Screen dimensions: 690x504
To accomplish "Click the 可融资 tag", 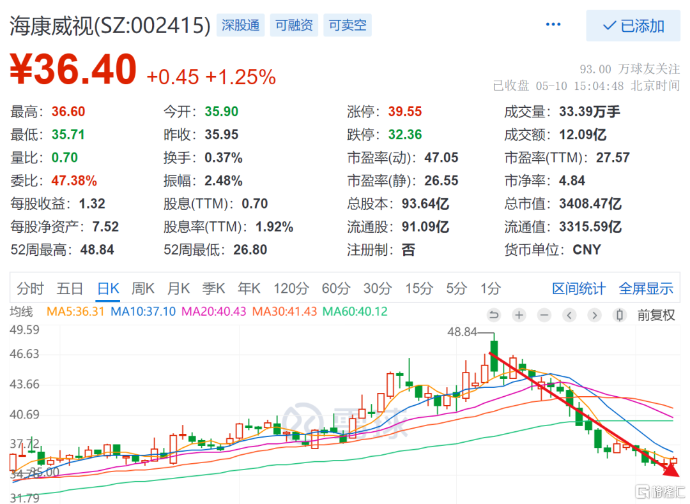I will tap(294, 25).
